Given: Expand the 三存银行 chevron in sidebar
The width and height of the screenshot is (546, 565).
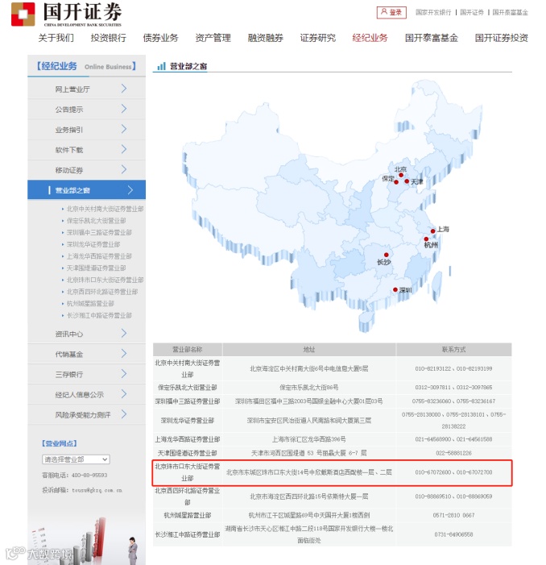Looking at the screenshot, I should tap(124, 374).
